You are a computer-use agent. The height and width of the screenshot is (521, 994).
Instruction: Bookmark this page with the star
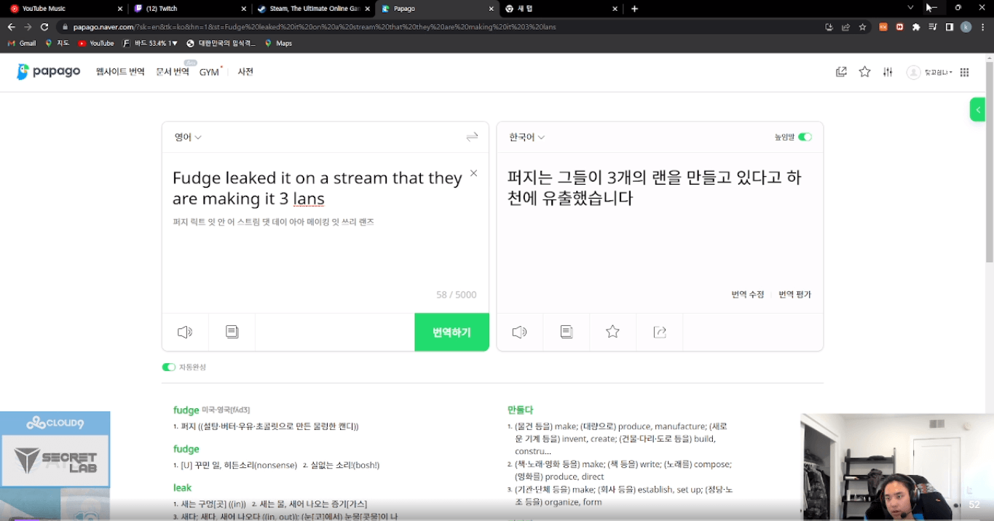click(x=862, y=27)
